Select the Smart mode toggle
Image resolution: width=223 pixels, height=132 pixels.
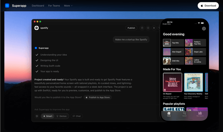(48, 116)
